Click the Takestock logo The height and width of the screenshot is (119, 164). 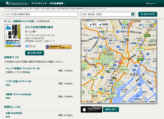17,4
